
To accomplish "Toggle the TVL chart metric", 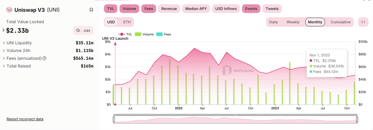I will point(110,9).
